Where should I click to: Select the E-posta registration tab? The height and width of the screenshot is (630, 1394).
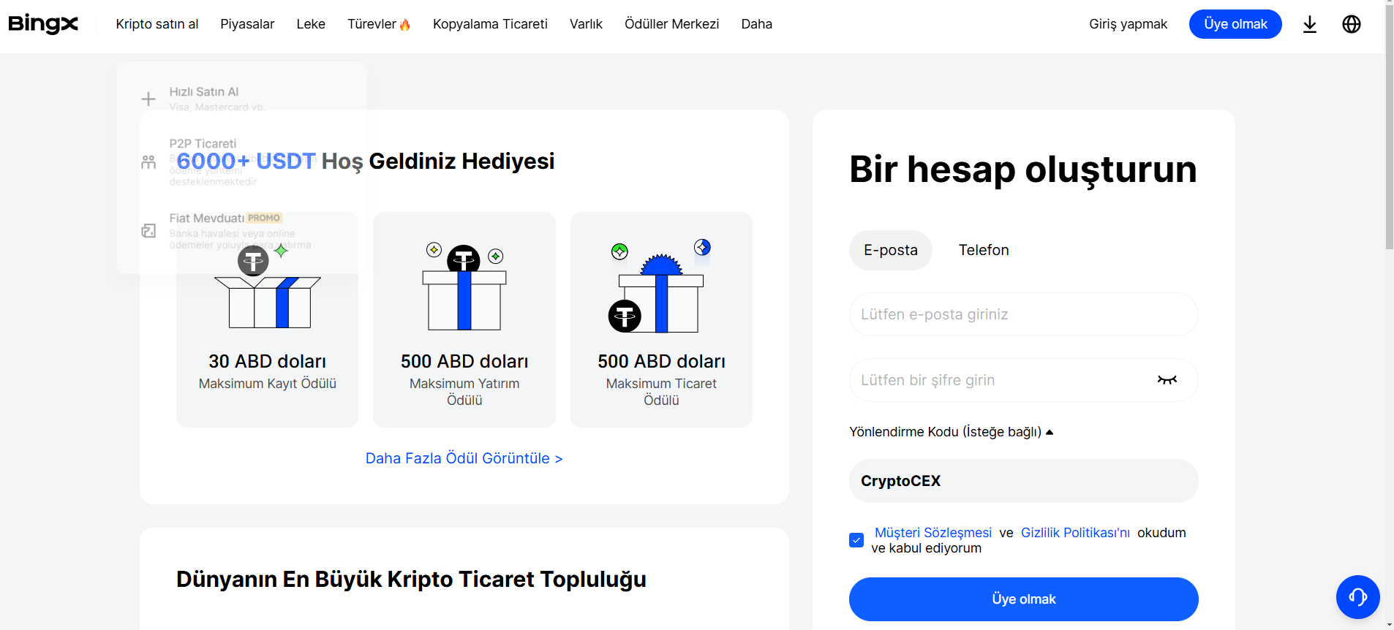coord(890,250)
